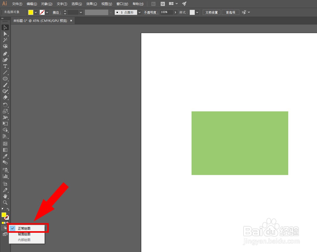Click the Change Screen Mode icon

[5, 234]
